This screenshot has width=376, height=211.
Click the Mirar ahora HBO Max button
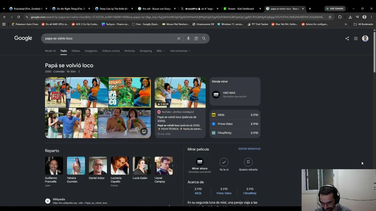tap(200, 165)
